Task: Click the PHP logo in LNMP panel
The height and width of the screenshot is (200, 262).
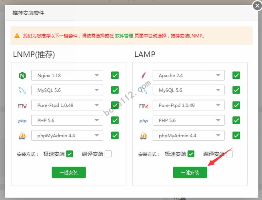Action: point(22,121)
